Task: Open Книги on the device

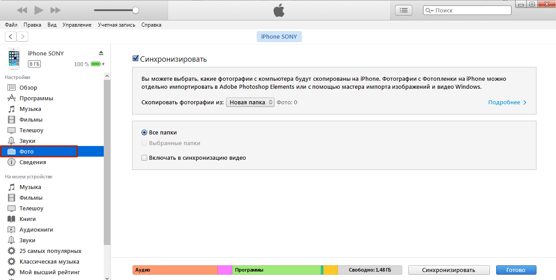Action: (52, 219)
